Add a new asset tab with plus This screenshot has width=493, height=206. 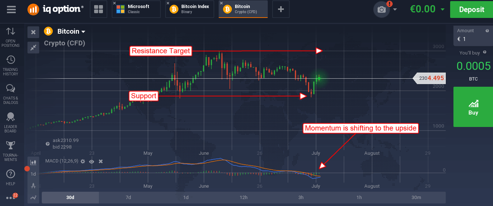[281, 9]
